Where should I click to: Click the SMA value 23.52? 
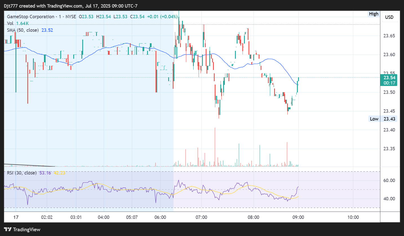point(47,30)
